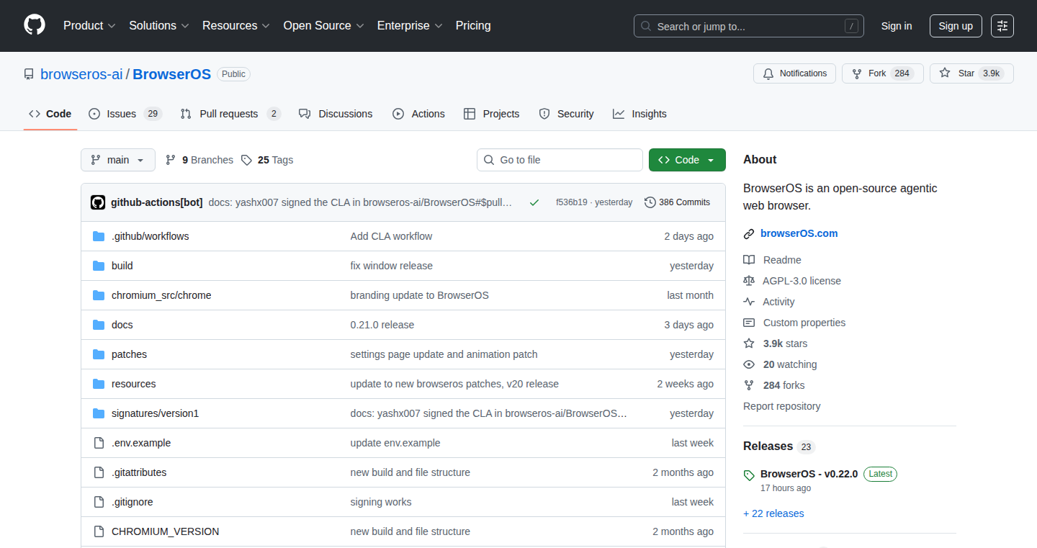
Task: Star the BrowserOS repository
Action: [x=971, y=73]
